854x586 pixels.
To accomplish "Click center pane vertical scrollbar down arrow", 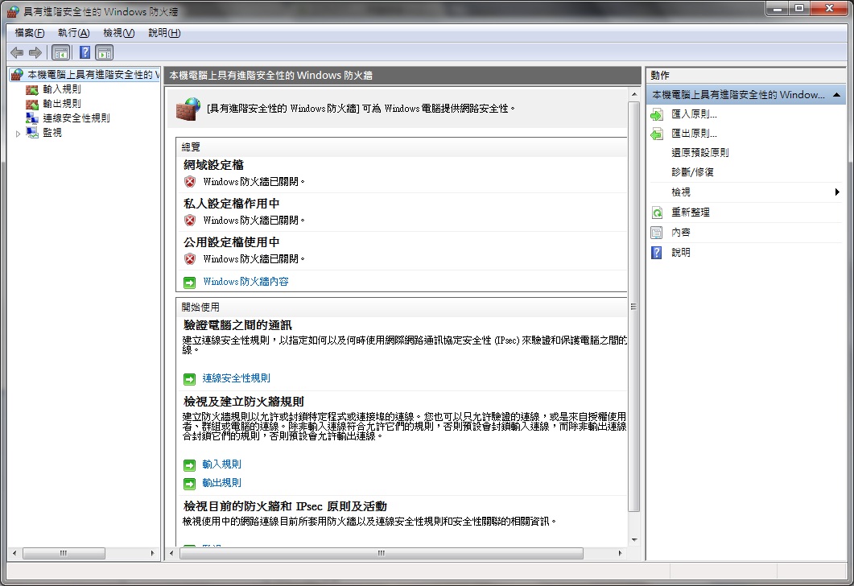I will click(x=634, y=539).
